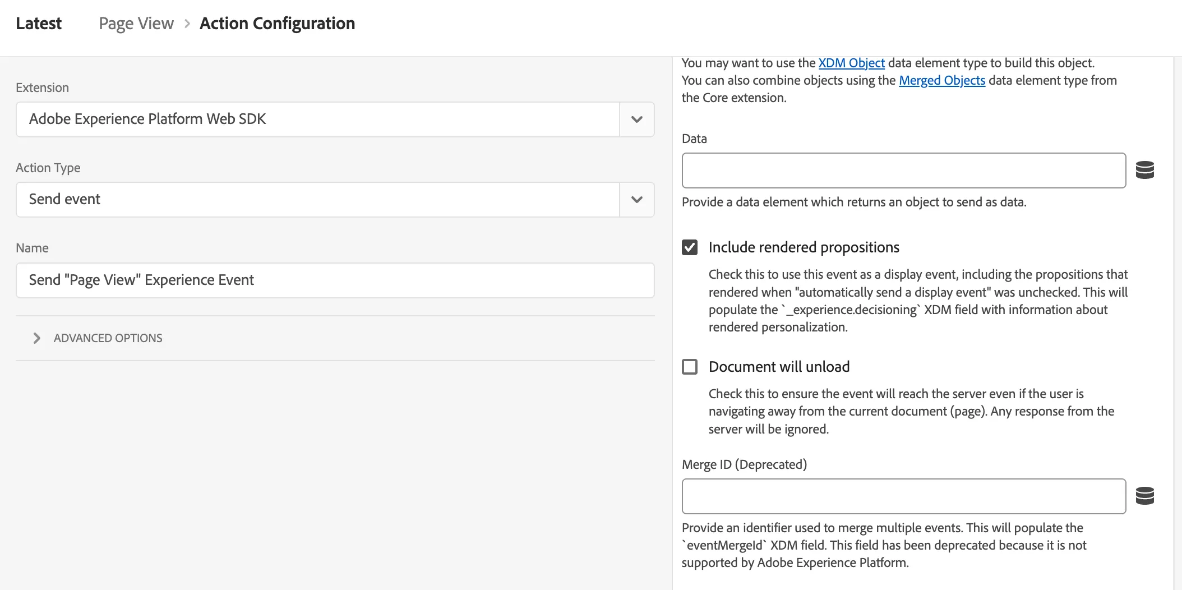Go back to Page View breadcrumb
This screenshot has width=1182, height=590.
coord(136,24)
